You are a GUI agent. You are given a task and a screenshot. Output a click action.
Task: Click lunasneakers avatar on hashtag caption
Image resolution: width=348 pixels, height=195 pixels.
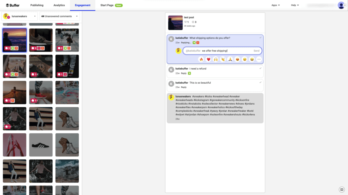pos(171,97)
